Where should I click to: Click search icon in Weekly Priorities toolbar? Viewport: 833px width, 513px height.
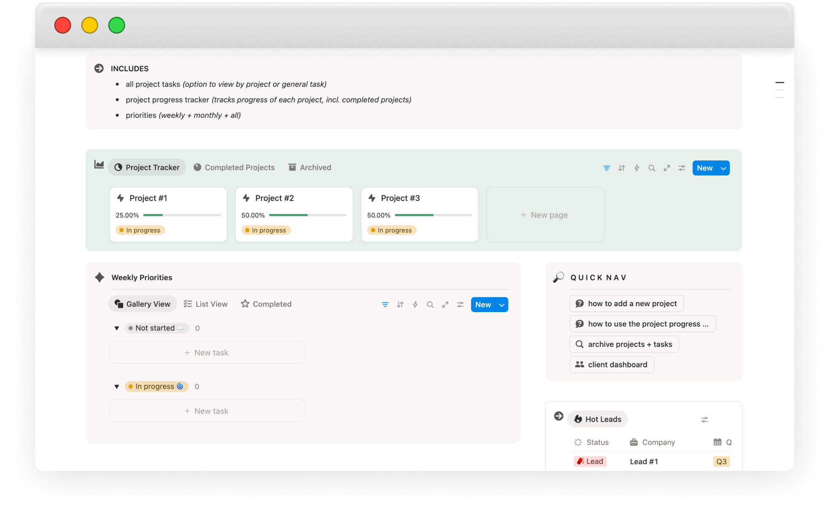click(430, 305)
